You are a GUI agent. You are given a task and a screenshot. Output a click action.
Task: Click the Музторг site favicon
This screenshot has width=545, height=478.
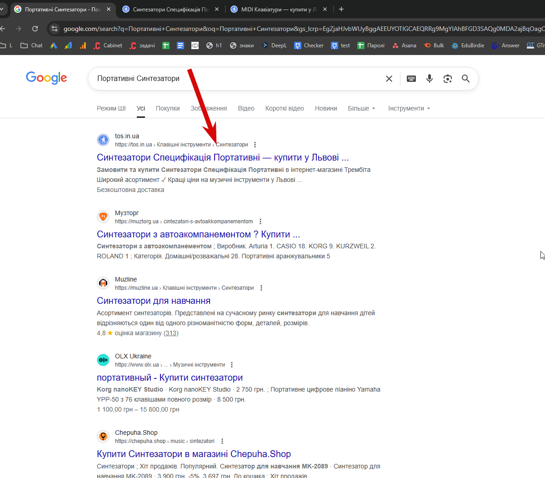point(103,217)
